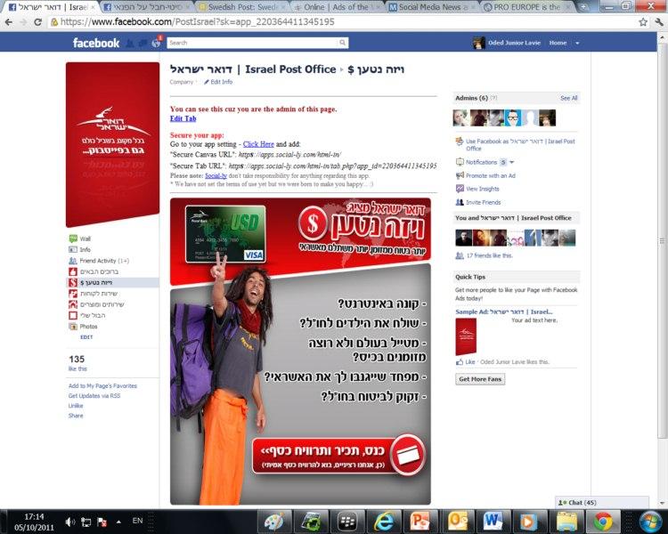Click Share link in sidebar
The width and height of the screenshot is (668, 534).
pyautogui.click(x=76, y=416)
